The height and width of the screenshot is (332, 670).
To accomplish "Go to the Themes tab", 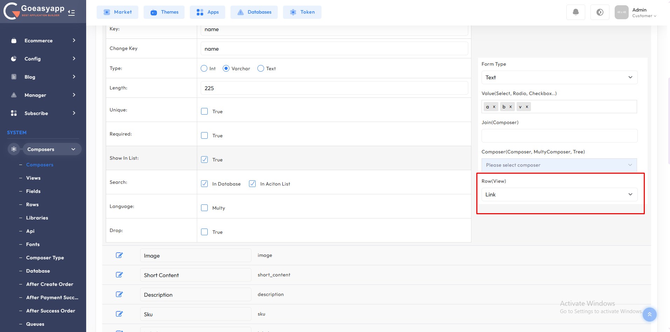I will tap(164, 12).
